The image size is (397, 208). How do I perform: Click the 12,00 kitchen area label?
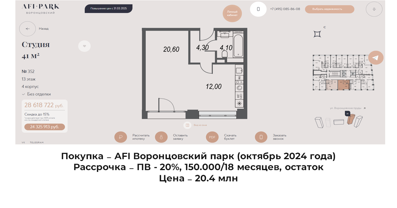[x=214, y=87]
